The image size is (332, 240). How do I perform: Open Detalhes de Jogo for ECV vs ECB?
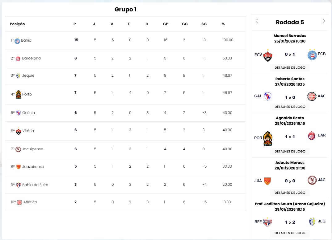click(290, 67)
